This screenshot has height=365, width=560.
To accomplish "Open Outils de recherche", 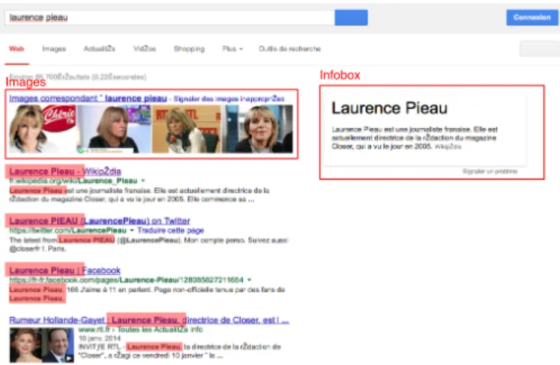I will [x=289, y=49].
